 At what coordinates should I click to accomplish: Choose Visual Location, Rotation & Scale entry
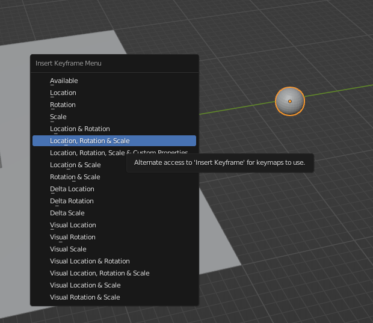pos(114,273)
